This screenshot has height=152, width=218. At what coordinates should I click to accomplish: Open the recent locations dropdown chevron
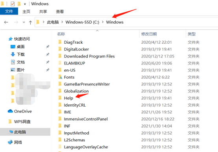point(24,22)
